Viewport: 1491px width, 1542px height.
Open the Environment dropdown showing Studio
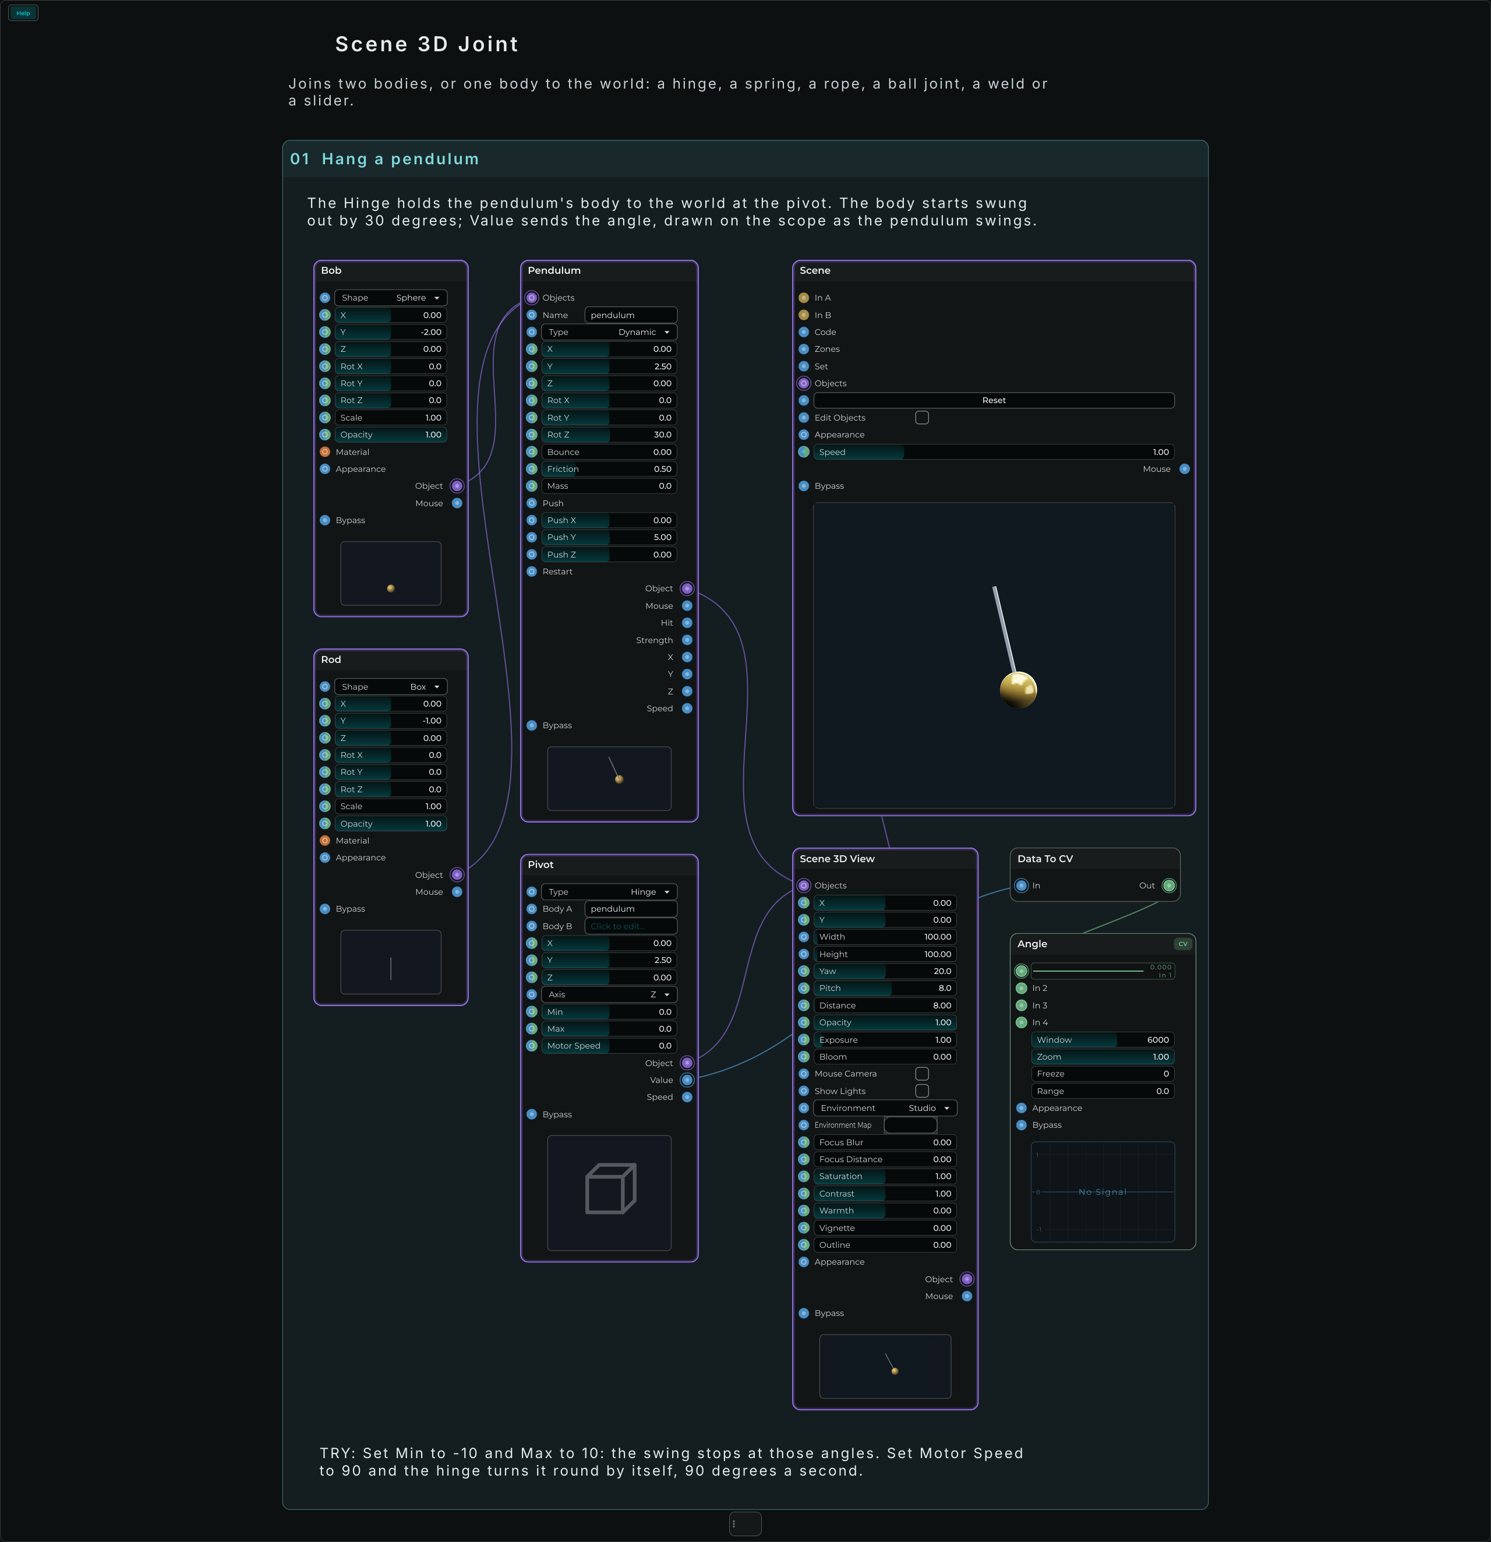885,1109
